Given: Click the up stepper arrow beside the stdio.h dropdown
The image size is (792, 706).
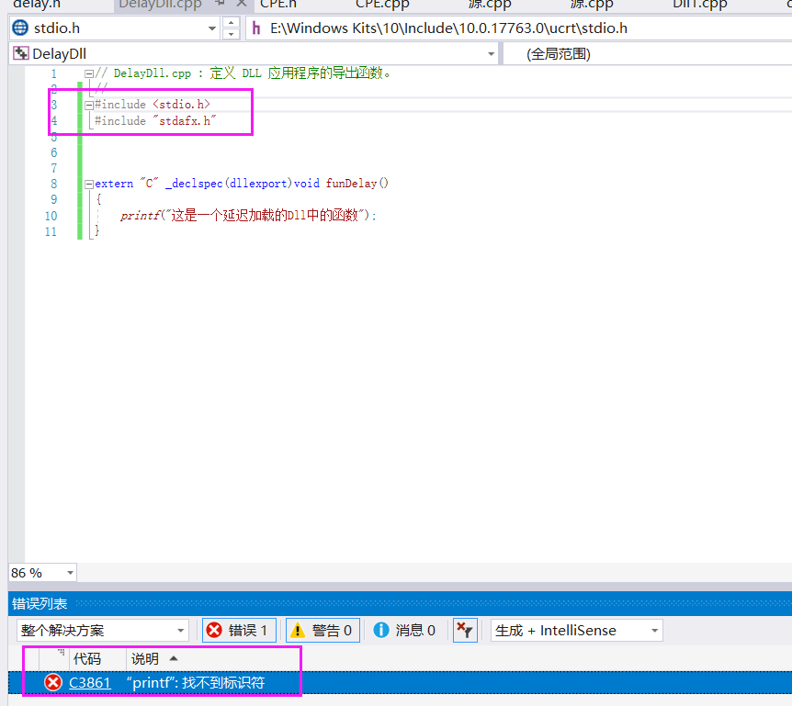Looking at the screenshot, I should pos(230,23).
